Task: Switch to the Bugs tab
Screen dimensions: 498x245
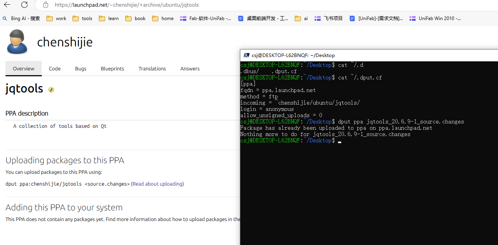Action: [81, 68]
